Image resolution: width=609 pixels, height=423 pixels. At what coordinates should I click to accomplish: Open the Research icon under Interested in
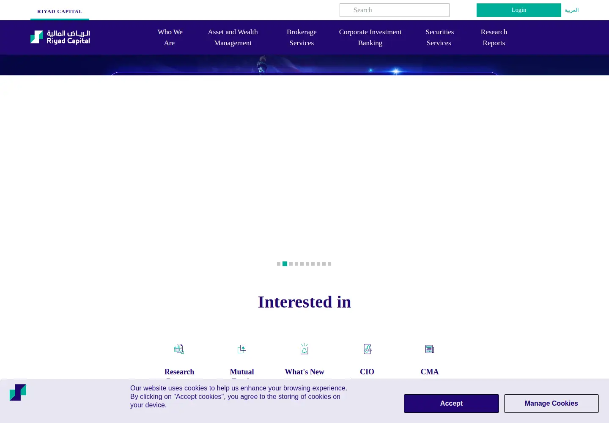tap(179, 349)
